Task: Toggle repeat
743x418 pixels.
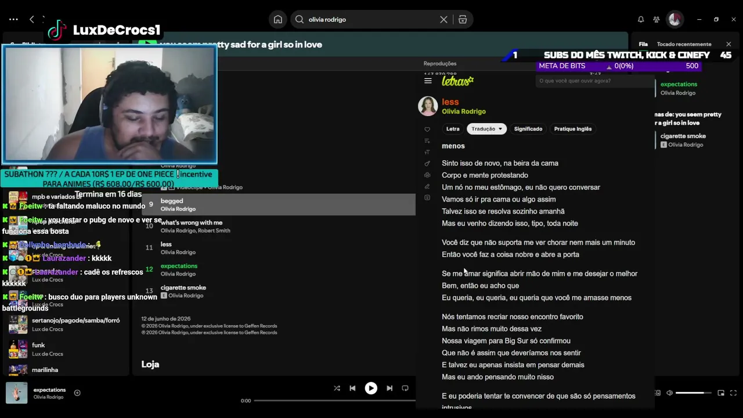Action: (405, 388)
